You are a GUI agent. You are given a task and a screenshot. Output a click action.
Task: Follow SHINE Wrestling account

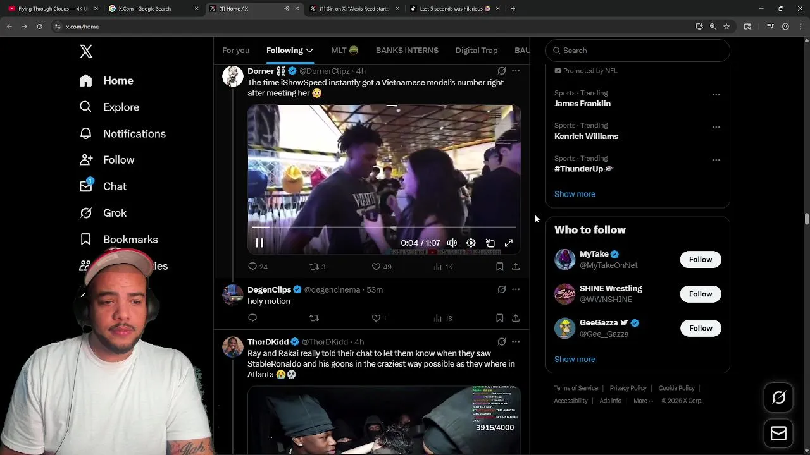pos(701,294)
